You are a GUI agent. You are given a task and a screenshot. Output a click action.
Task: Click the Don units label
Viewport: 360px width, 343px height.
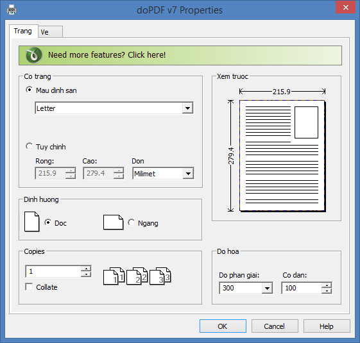click(138, 161)
